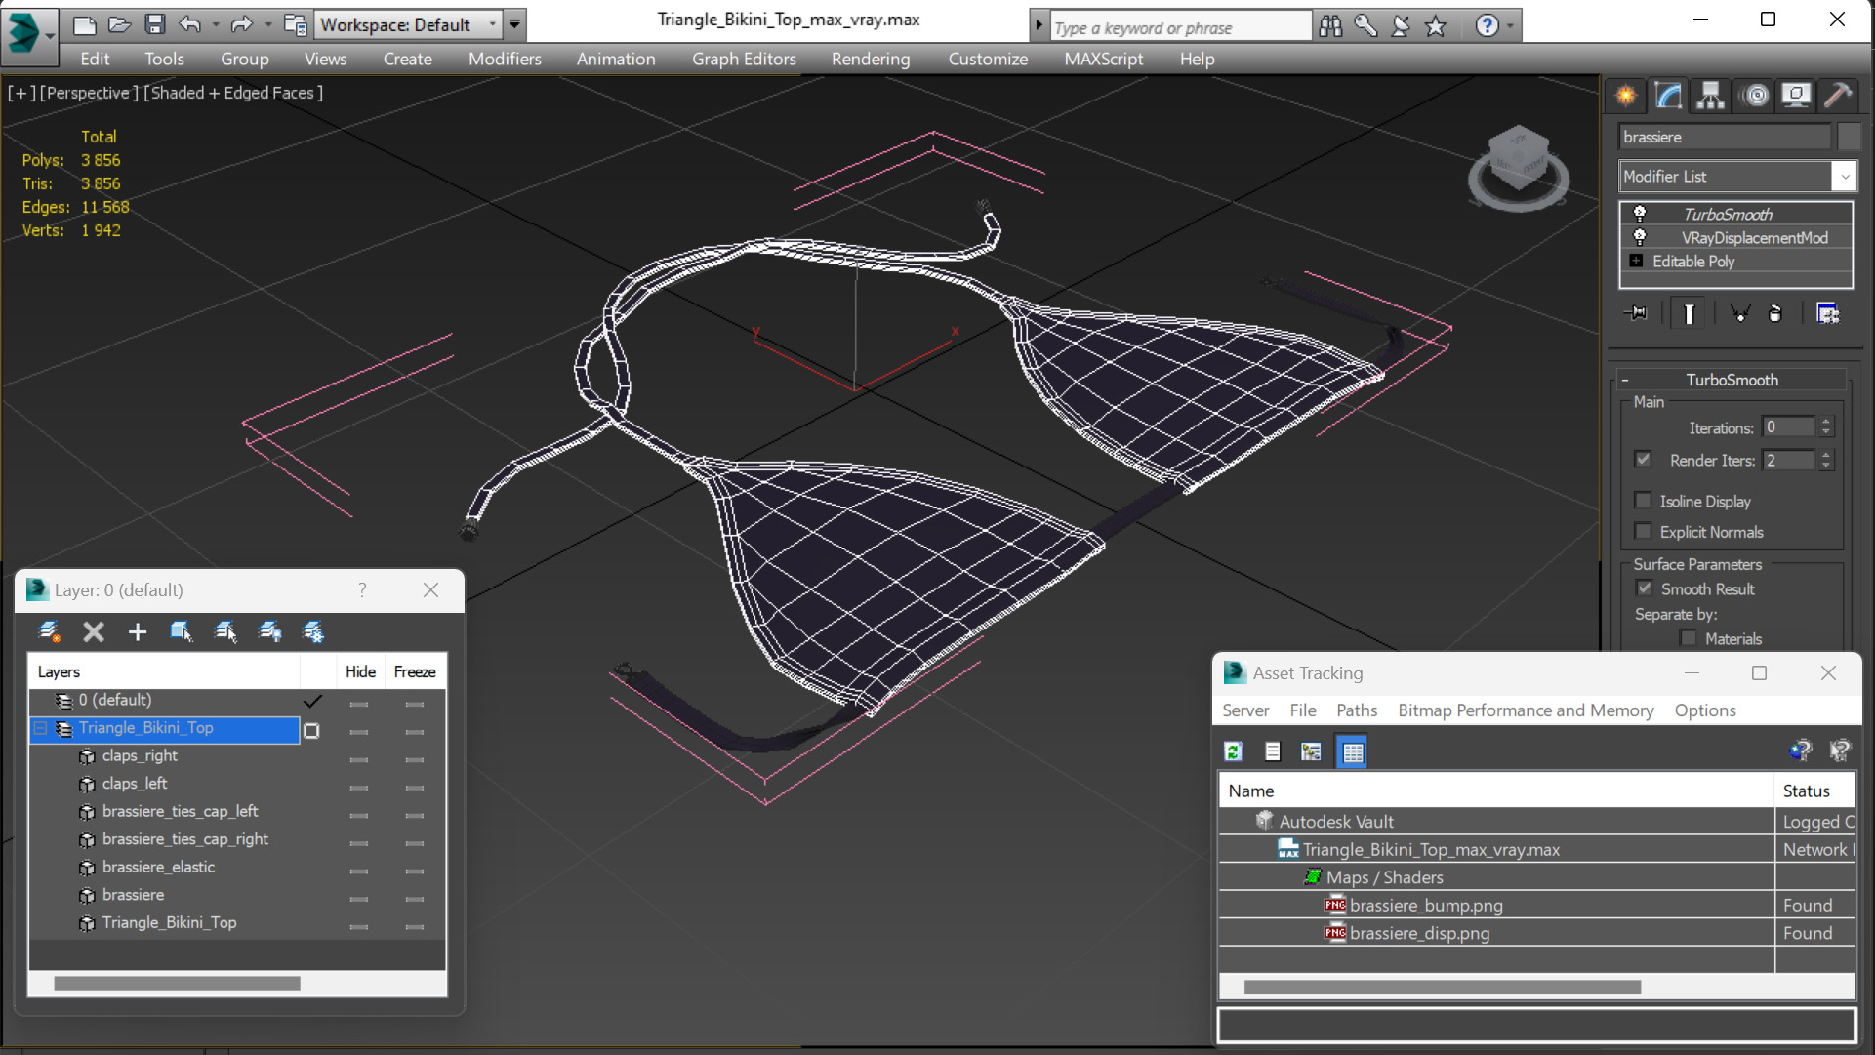This screenshot has height=1055, width=1875.
Task: Scroll the Layers panel scrollbar
Action: pos(177,982)
